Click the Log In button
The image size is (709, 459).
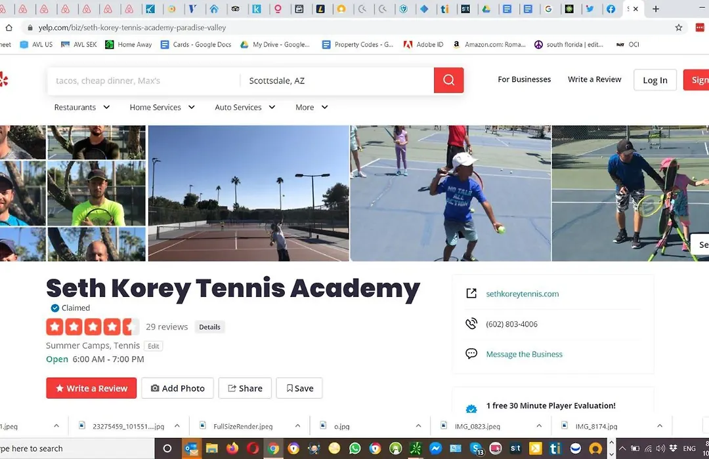click(655, 80)
